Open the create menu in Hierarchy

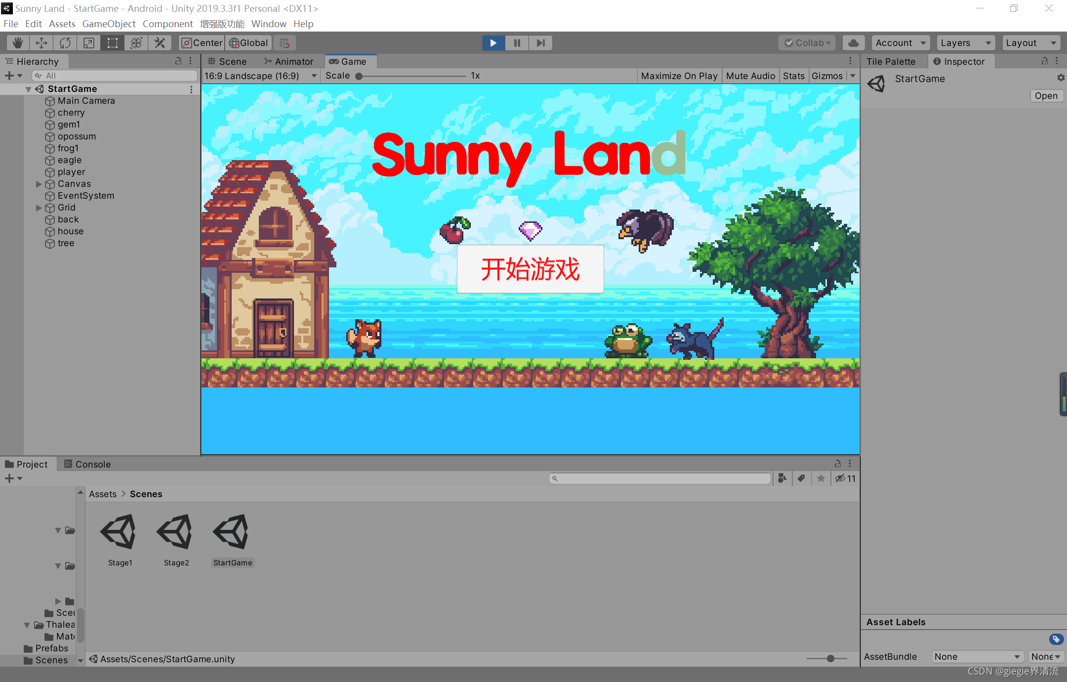pyautogui.click(x=13, y=76)
